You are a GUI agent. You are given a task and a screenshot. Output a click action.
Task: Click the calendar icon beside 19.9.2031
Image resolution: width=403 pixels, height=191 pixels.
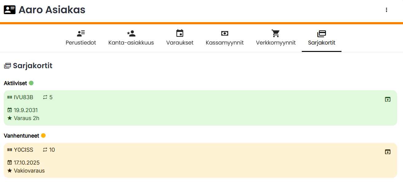(x=10, y=110)
